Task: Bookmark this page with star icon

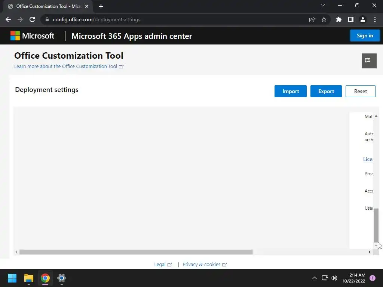Action: click(x=324, y=19)
